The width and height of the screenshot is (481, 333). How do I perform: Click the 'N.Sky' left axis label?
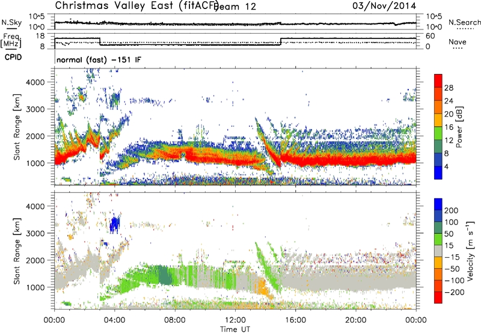click(11, 22)
